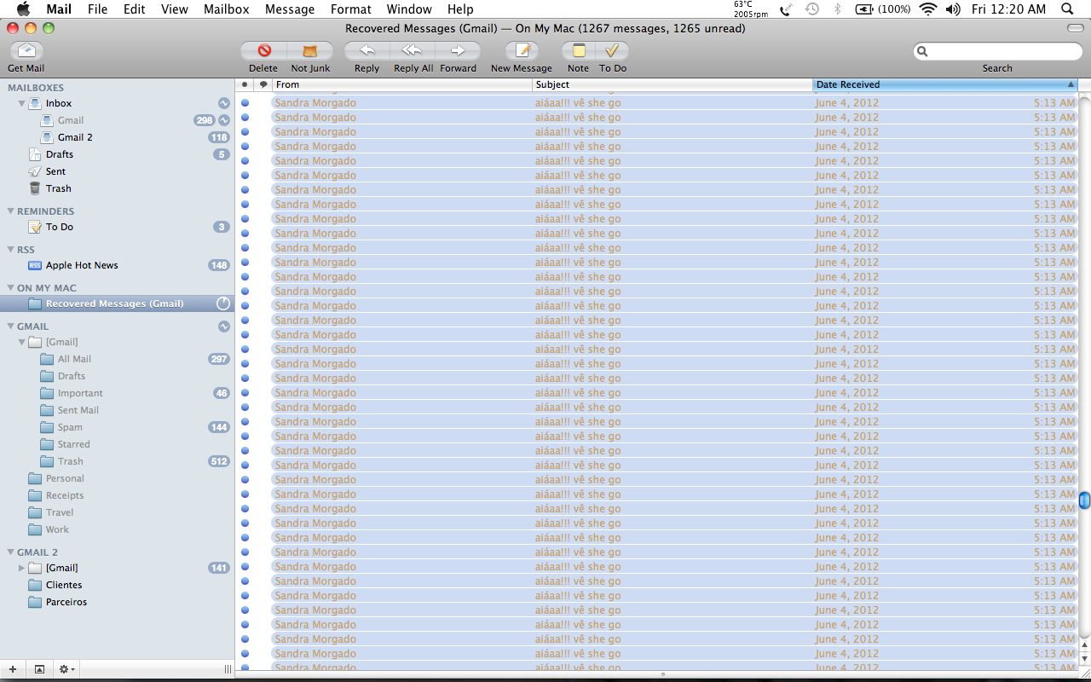Viewport: 1091px width, 682px height.
Task: Open the View menu
Action: pyautogui.click(x=174, y=9)
